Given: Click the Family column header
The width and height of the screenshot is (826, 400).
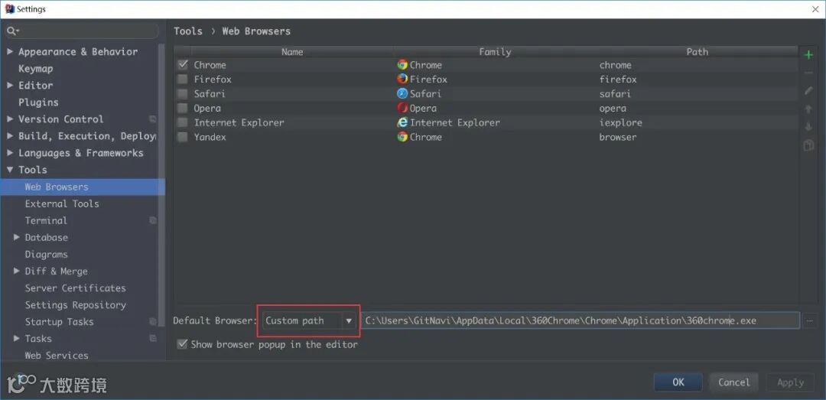Looking at the screenshot, I should (495, 52).
